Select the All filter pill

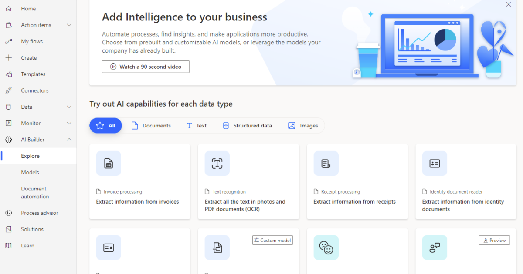pyautogui.click(x=105, y=126)
